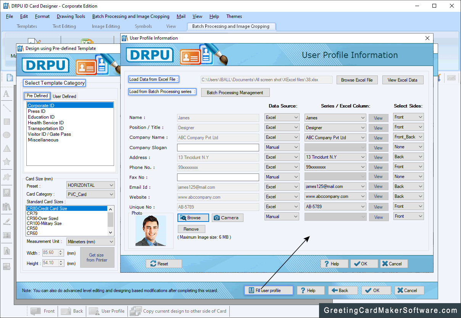
Task: Open Card Category PVC_Card dropdown
Action: (x=90, y=194)
